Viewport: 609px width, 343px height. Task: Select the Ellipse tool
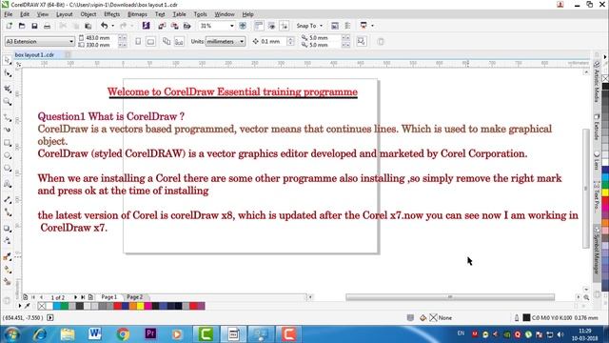coord(8,155)
